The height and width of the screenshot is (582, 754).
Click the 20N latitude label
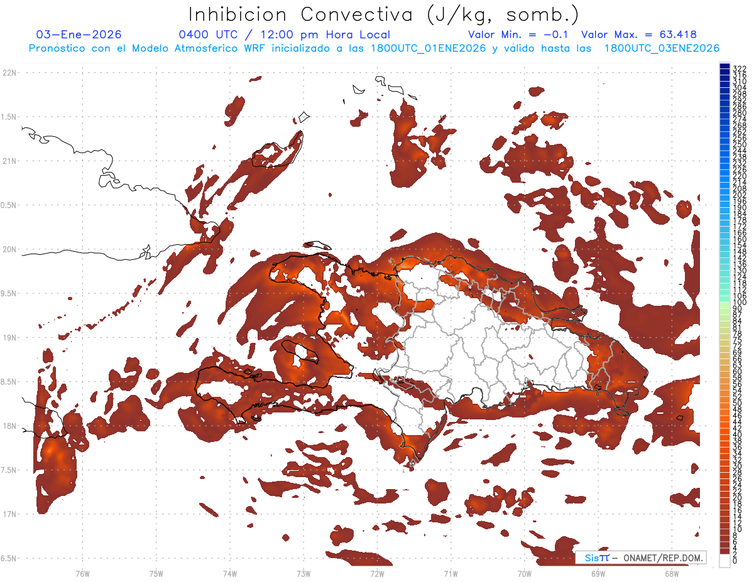pos(9,249)
